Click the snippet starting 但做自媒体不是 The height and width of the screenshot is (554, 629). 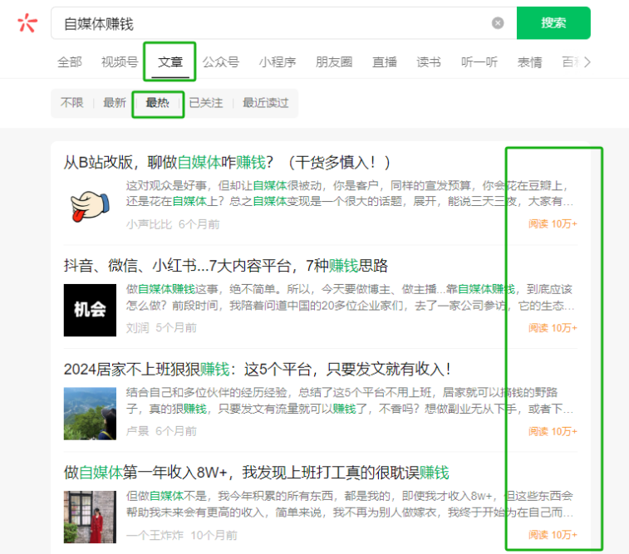350,504
